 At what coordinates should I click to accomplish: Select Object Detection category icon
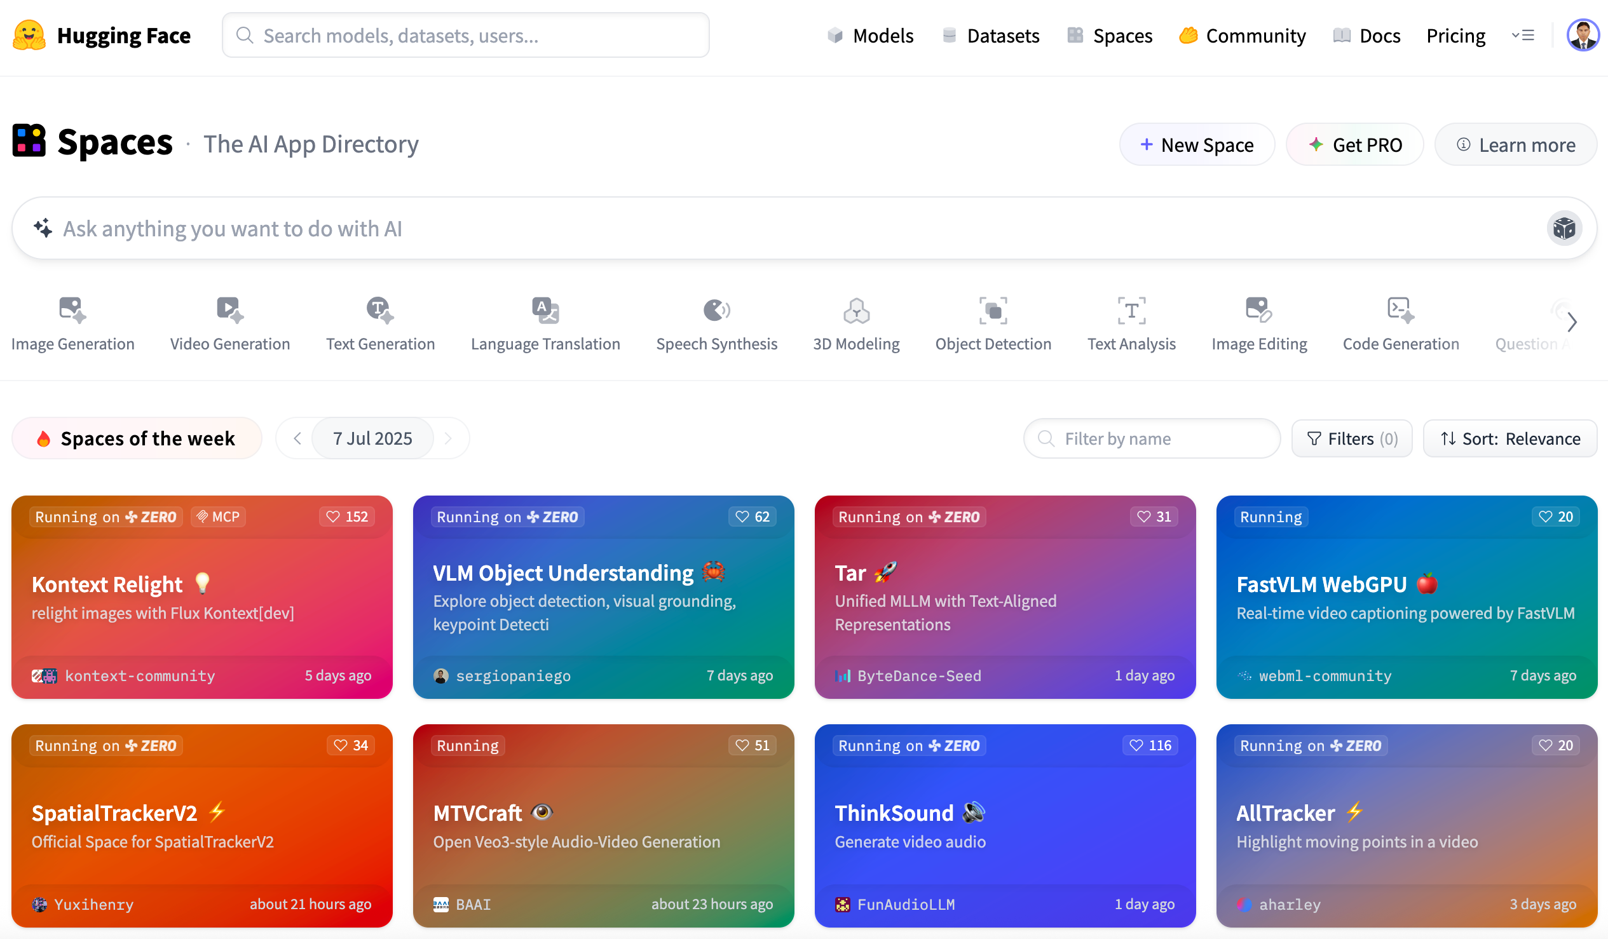(x=993, y=310)
